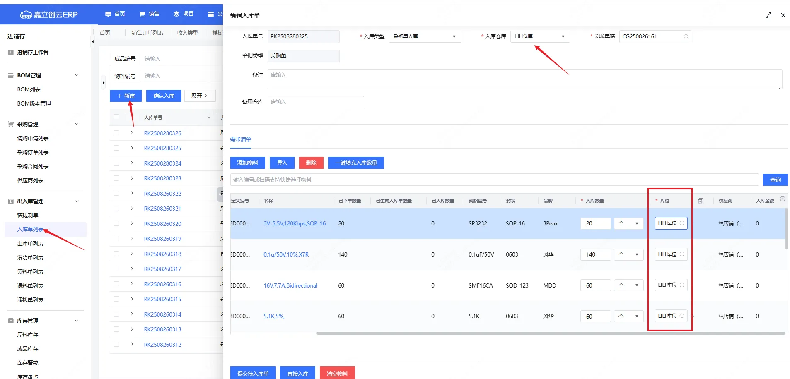Click the batch copy icon beside 库位 header

[x=701, y=201]
